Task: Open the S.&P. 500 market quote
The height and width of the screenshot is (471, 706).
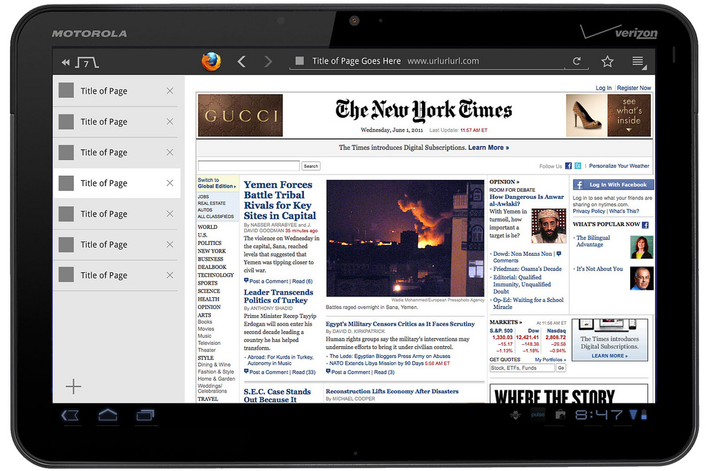Action: point(501,330)
